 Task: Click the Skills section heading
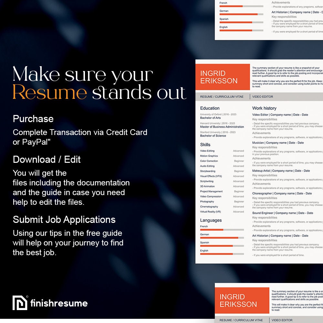(x=206, y=144)
